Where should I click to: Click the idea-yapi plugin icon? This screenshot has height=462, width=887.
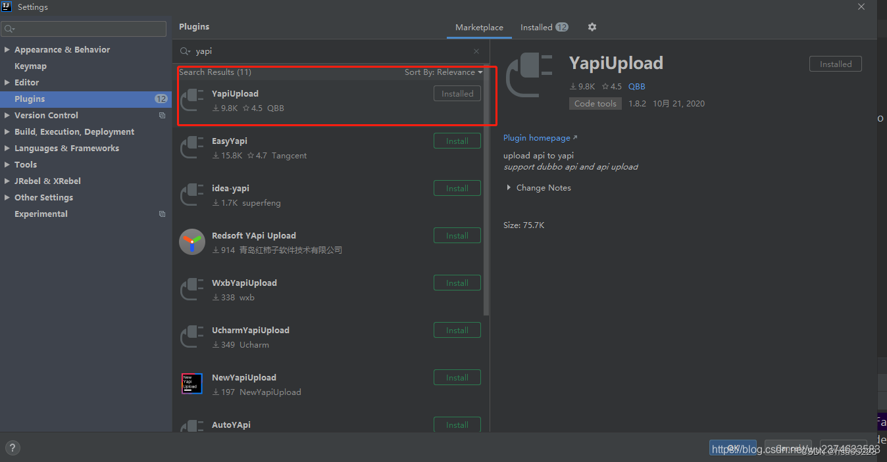click(x=192, y=195)
